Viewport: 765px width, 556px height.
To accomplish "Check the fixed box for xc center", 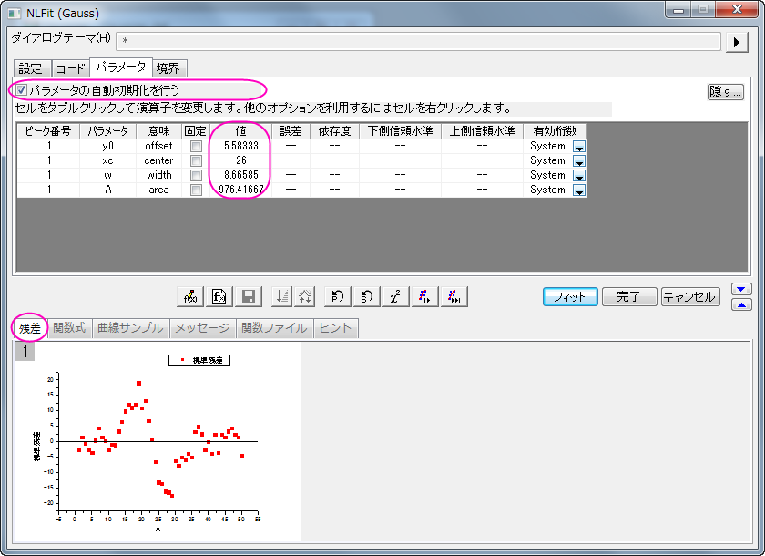I will click(x=196, y=160).
